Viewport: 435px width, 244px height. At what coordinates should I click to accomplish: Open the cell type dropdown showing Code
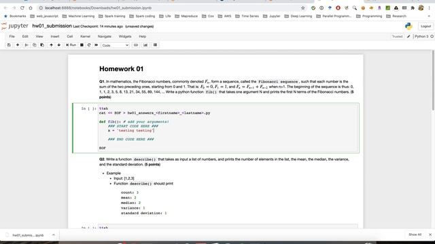click(x=115, y=45)
